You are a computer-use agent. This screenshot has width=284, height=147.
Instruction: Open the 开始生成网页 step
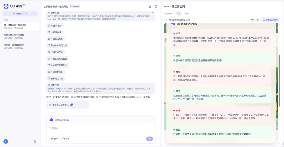[x=56, y=39]
